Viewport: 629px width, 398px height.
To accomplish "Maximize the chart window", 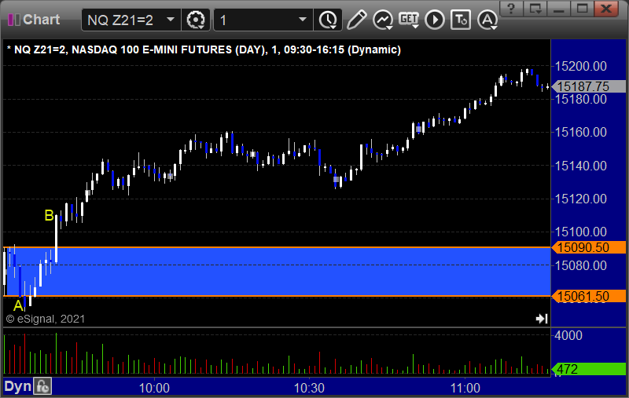I will tap(582, 8).
